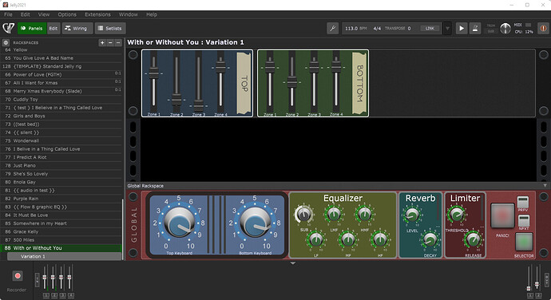Click the red panic alert icon at top right

pyautogui.click(x=543, y=28)
